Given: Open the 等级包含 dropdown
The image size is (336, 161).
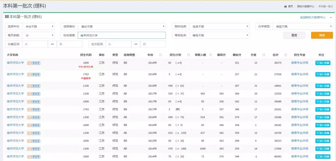Looking at the screenshot, I should click(x=219, y=35).
